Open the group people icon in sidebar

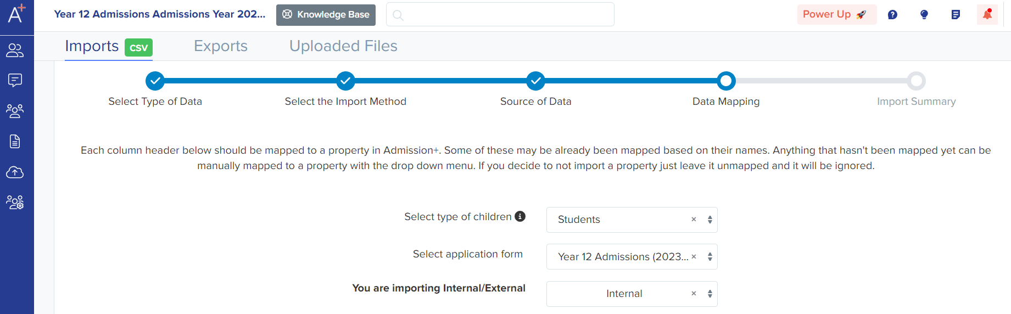click(15, 111)
